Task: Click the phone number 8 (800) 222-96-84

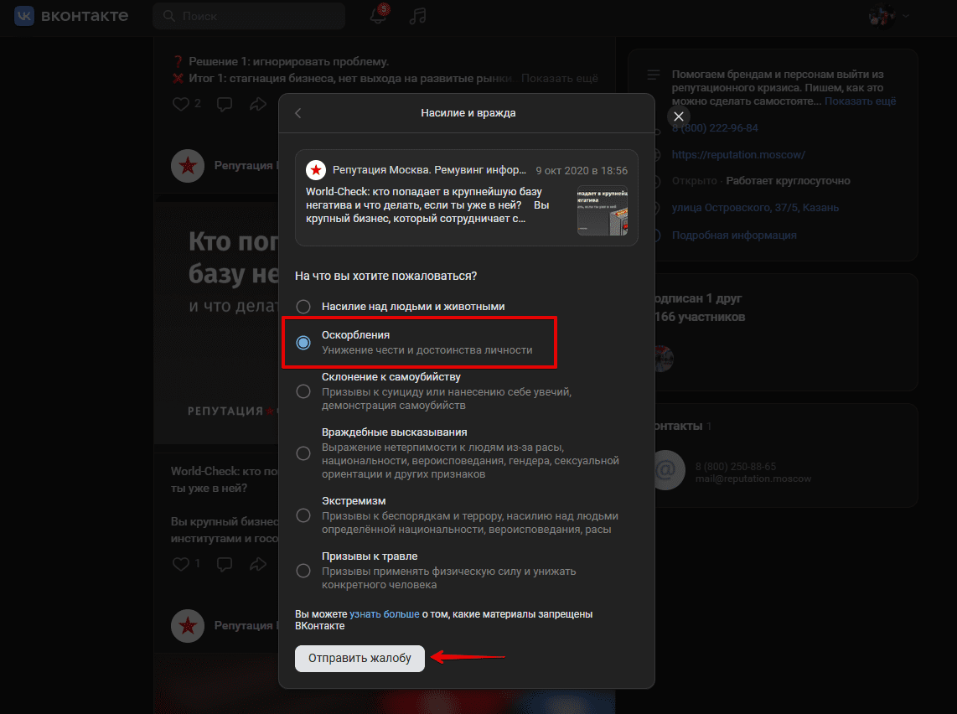Action: pos(715,128)
